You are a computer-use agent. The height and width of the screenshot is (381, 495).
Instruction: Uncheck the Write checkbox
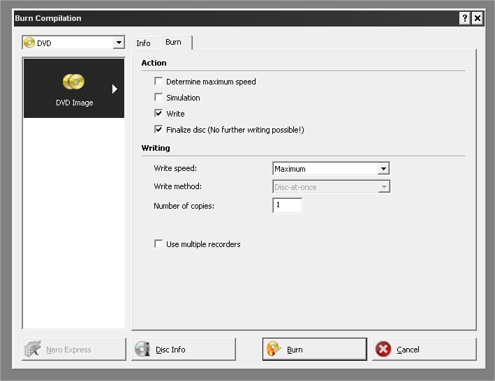coord(158,113)
